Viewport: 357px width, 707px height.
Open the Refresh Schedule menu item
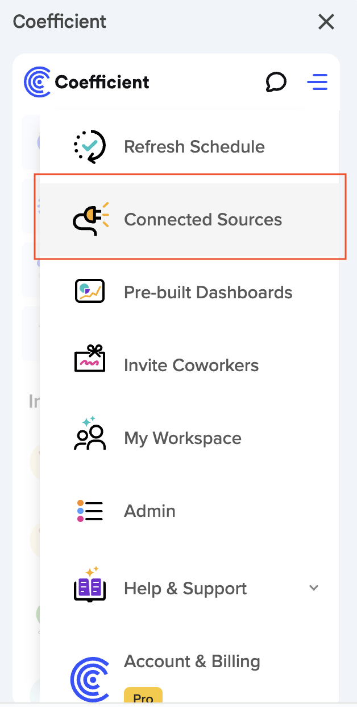tap(194, 146)
